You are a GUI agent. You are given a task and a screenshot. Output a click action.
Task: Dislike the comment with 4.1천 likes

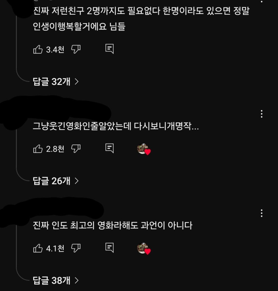pos(76,248)
